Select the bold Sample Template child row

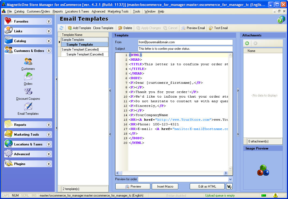tap(85, 45)
